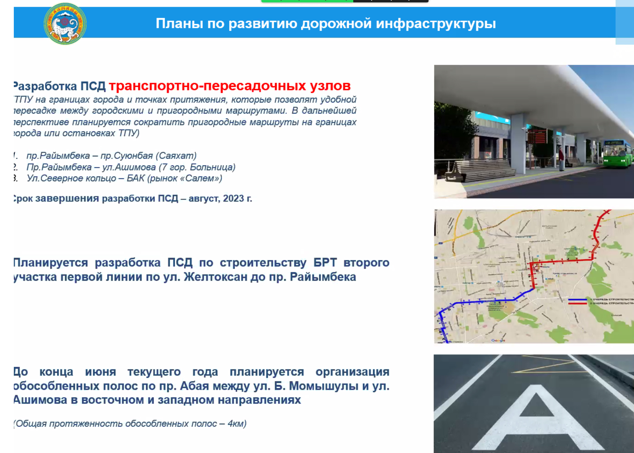
Task: Click the green bus in the station rendering
Action: (618, 152)
